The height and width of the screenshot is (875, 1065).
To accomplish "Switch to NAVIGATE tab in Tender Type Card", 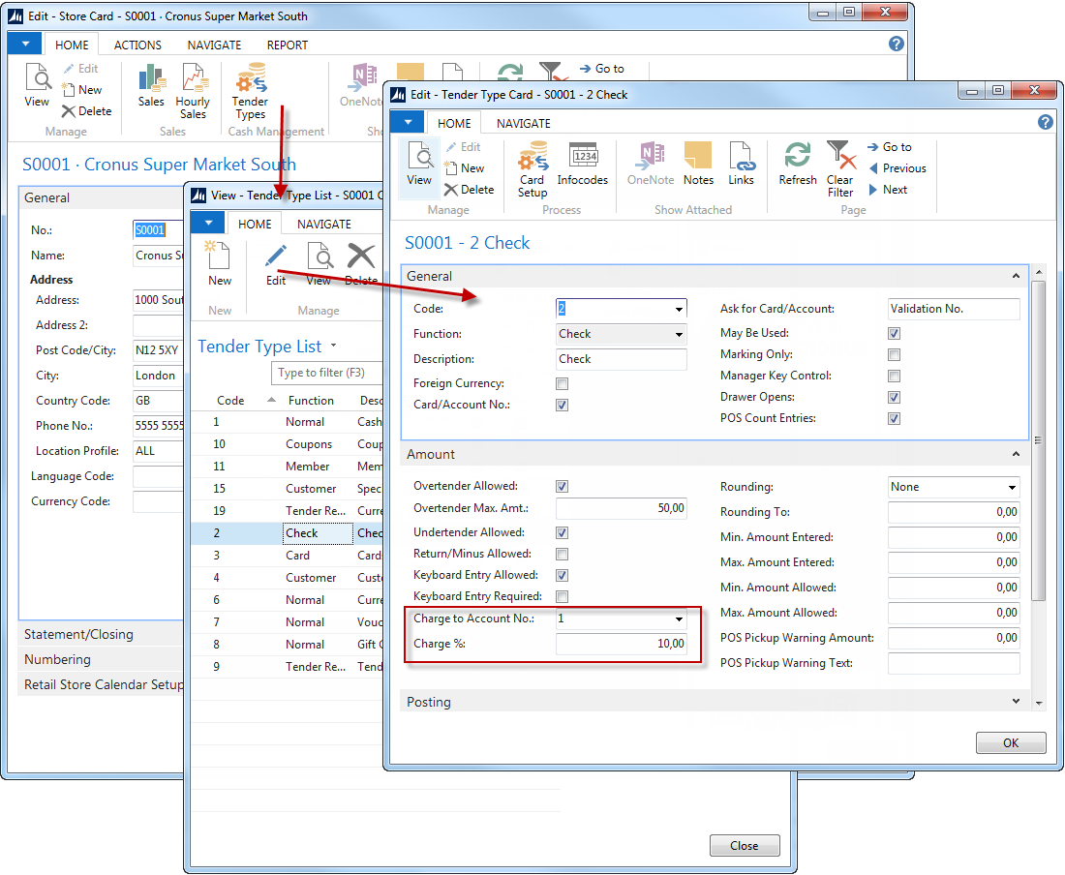I will click(523, 123).
